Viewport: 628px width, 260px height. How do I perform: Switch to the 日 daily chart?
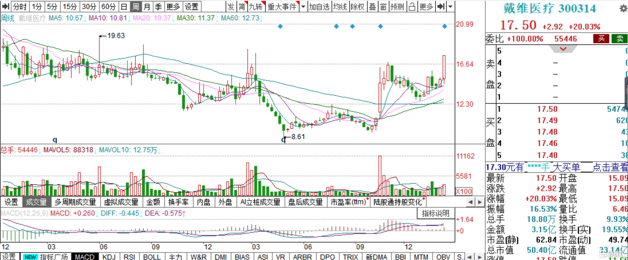pos(124,6)
